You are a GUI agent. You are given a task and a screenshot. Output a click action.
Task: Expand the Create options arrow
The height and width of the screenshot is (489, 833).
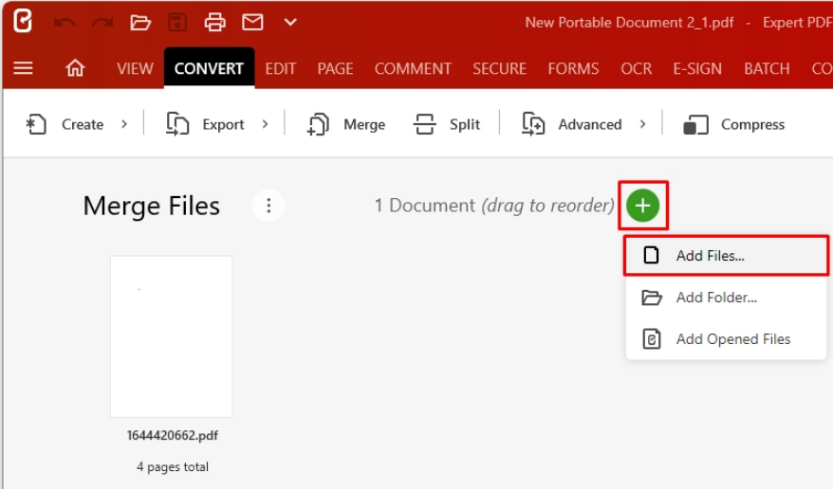pos(124,124)
